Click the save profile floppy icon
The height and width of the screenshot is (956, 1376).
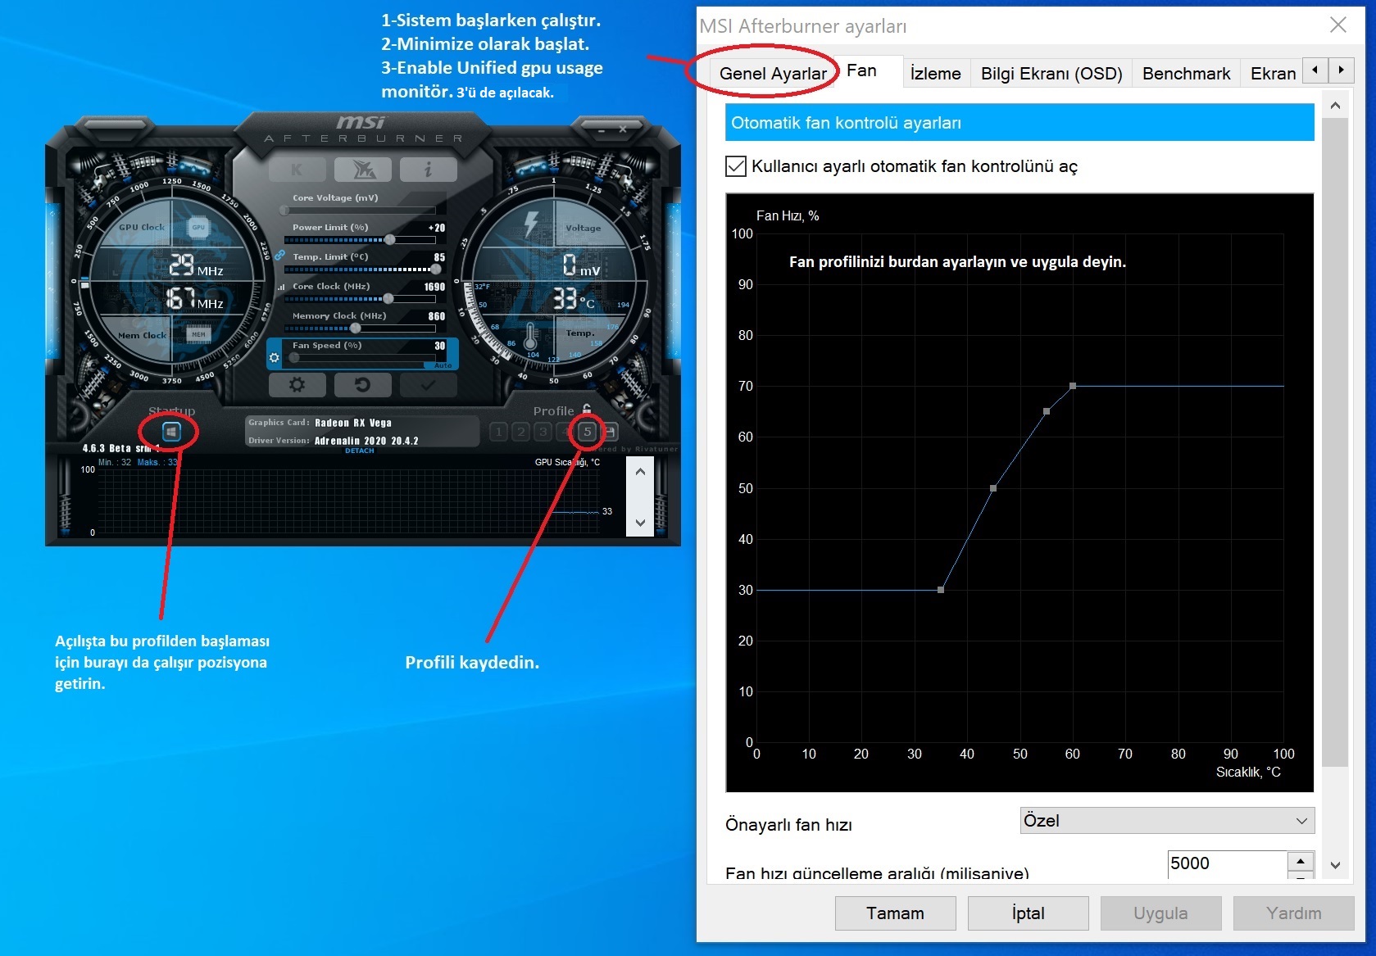click(x=610, y=432)
